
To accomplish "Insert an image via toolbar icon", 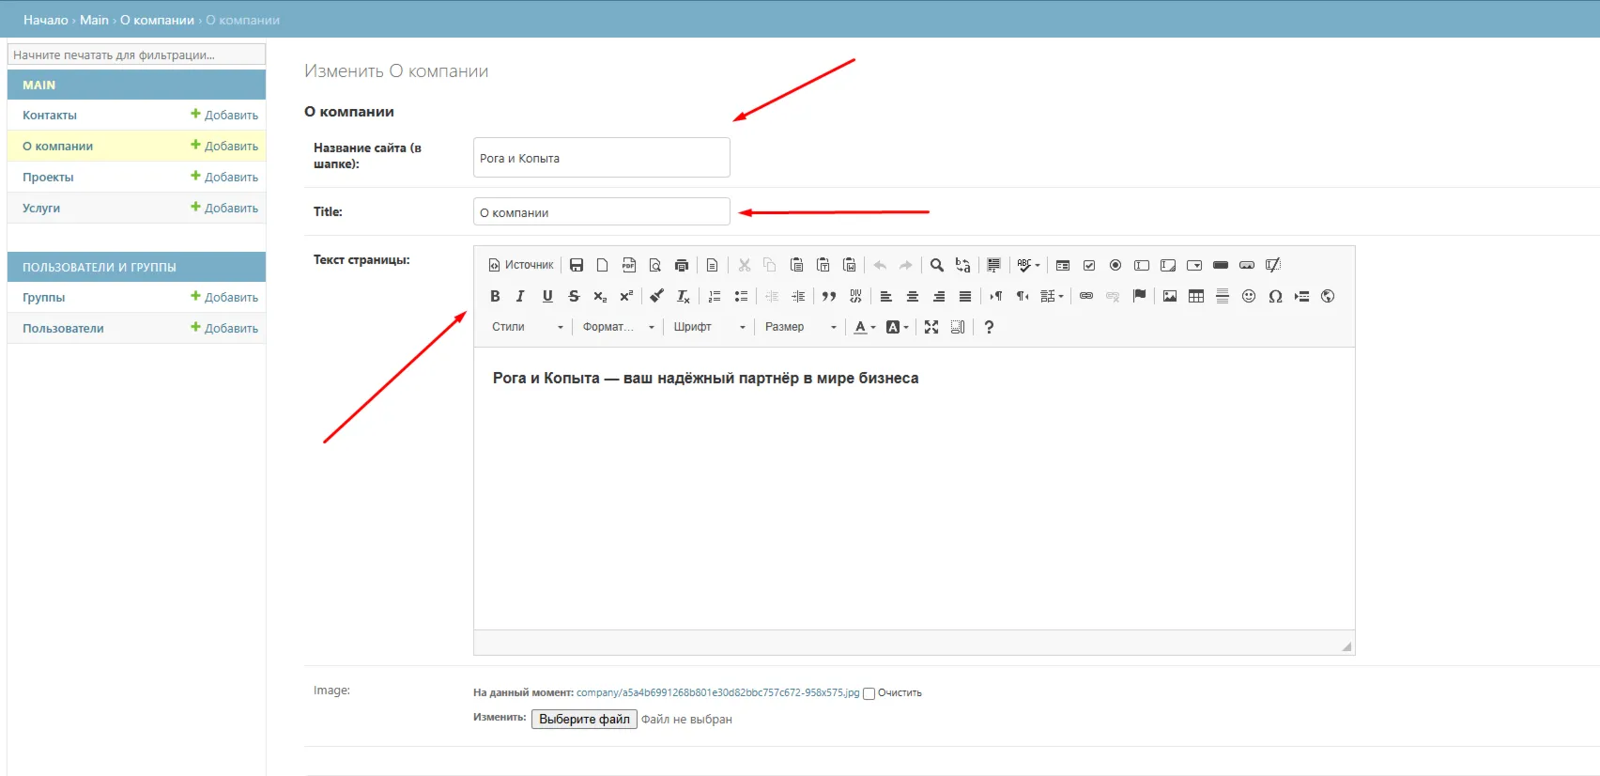I will click(x=1170, y=296).
